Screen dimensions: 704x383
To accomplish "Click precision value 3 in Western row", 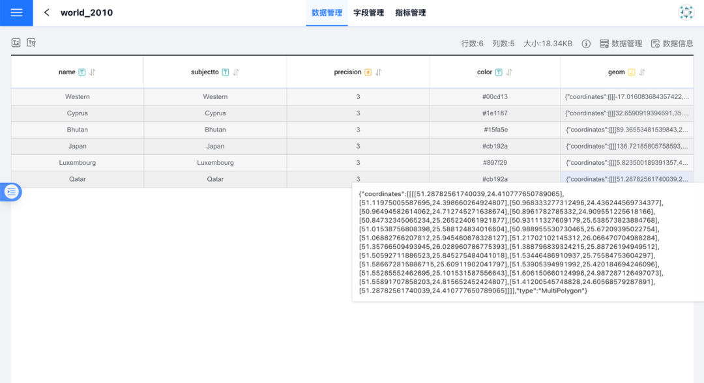I will pyautogui.click(x=359, y=97).
